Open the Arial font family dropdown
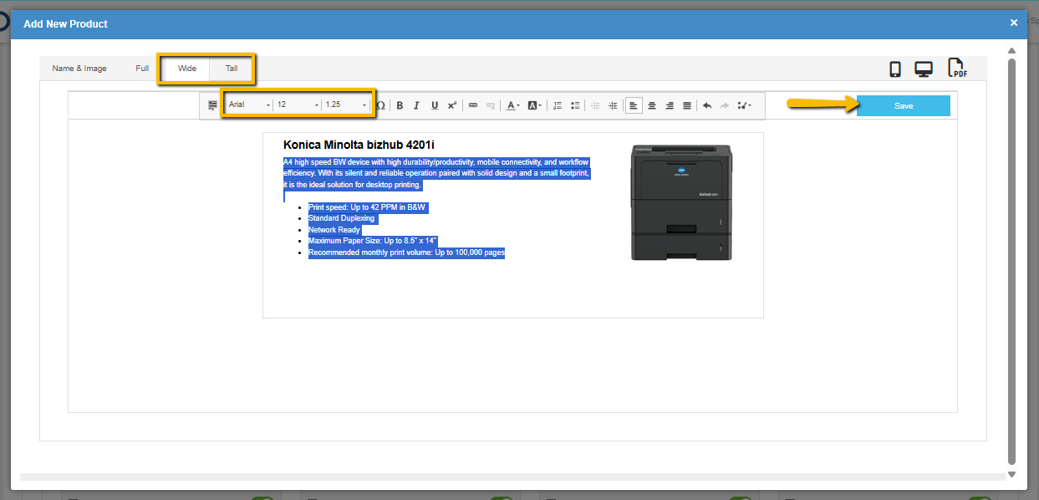The image size is (1039, 500). (249, 105)
